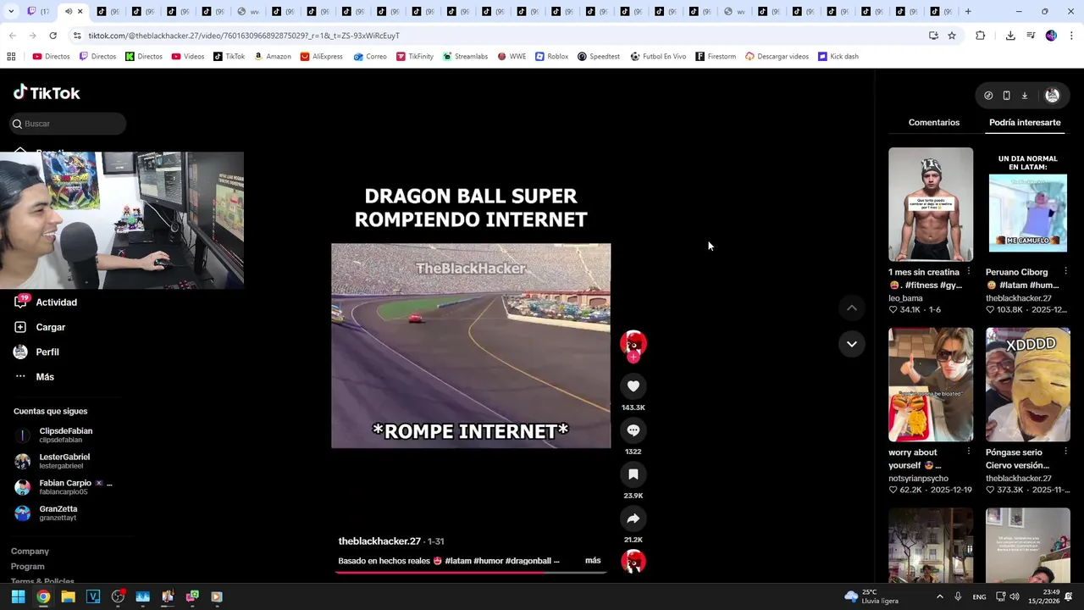Open Chrome apps grid in bookmarks bar
The image size is (1084, 610).
[11, 57]
